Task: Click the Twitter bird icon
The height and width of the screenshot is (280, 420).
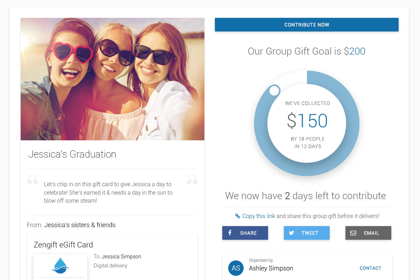Action: pos(292,233)
